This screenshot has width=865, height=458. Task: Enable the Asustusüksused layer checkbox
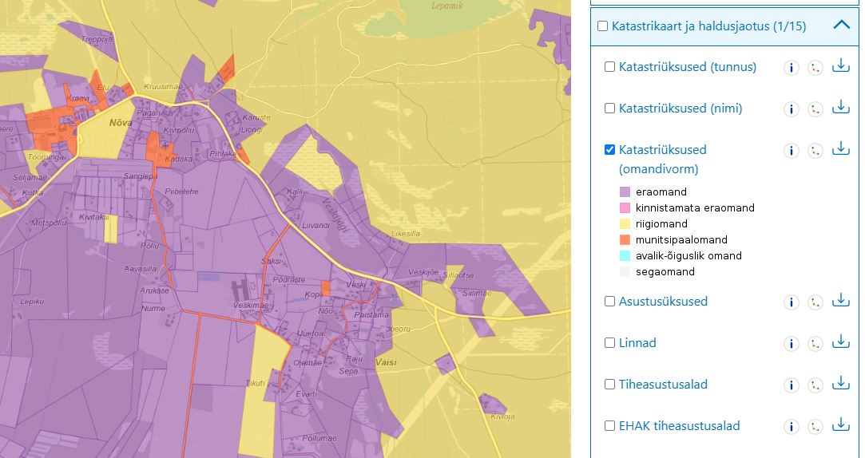(610, 302)
